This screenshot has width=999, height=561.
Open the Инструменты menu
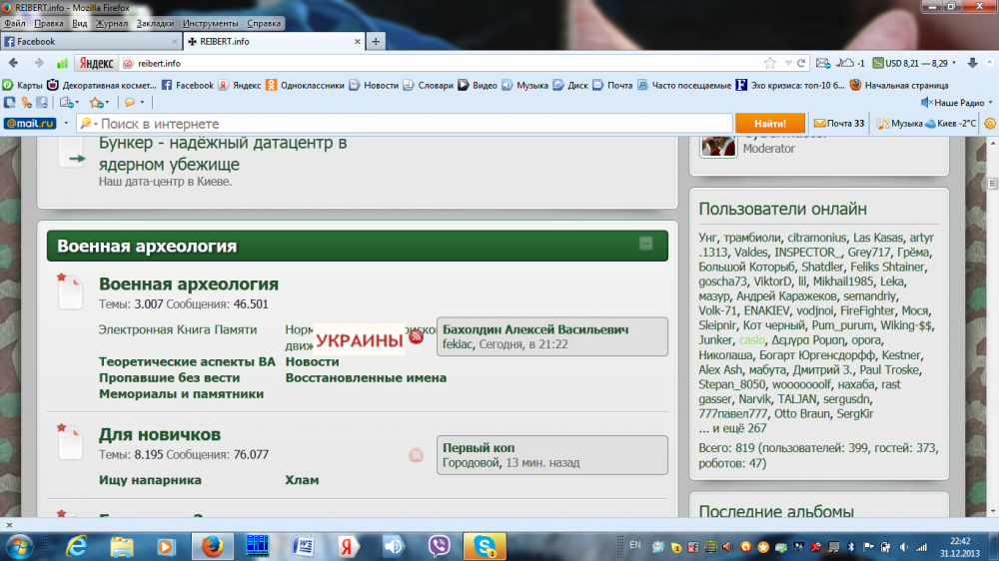coord(210,24)
